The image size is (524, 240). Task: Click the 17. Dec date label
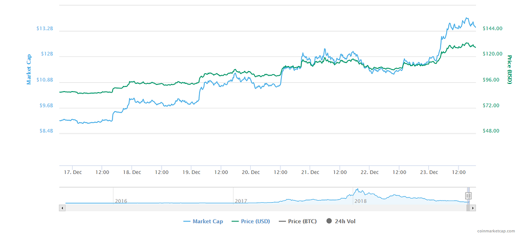73,172
